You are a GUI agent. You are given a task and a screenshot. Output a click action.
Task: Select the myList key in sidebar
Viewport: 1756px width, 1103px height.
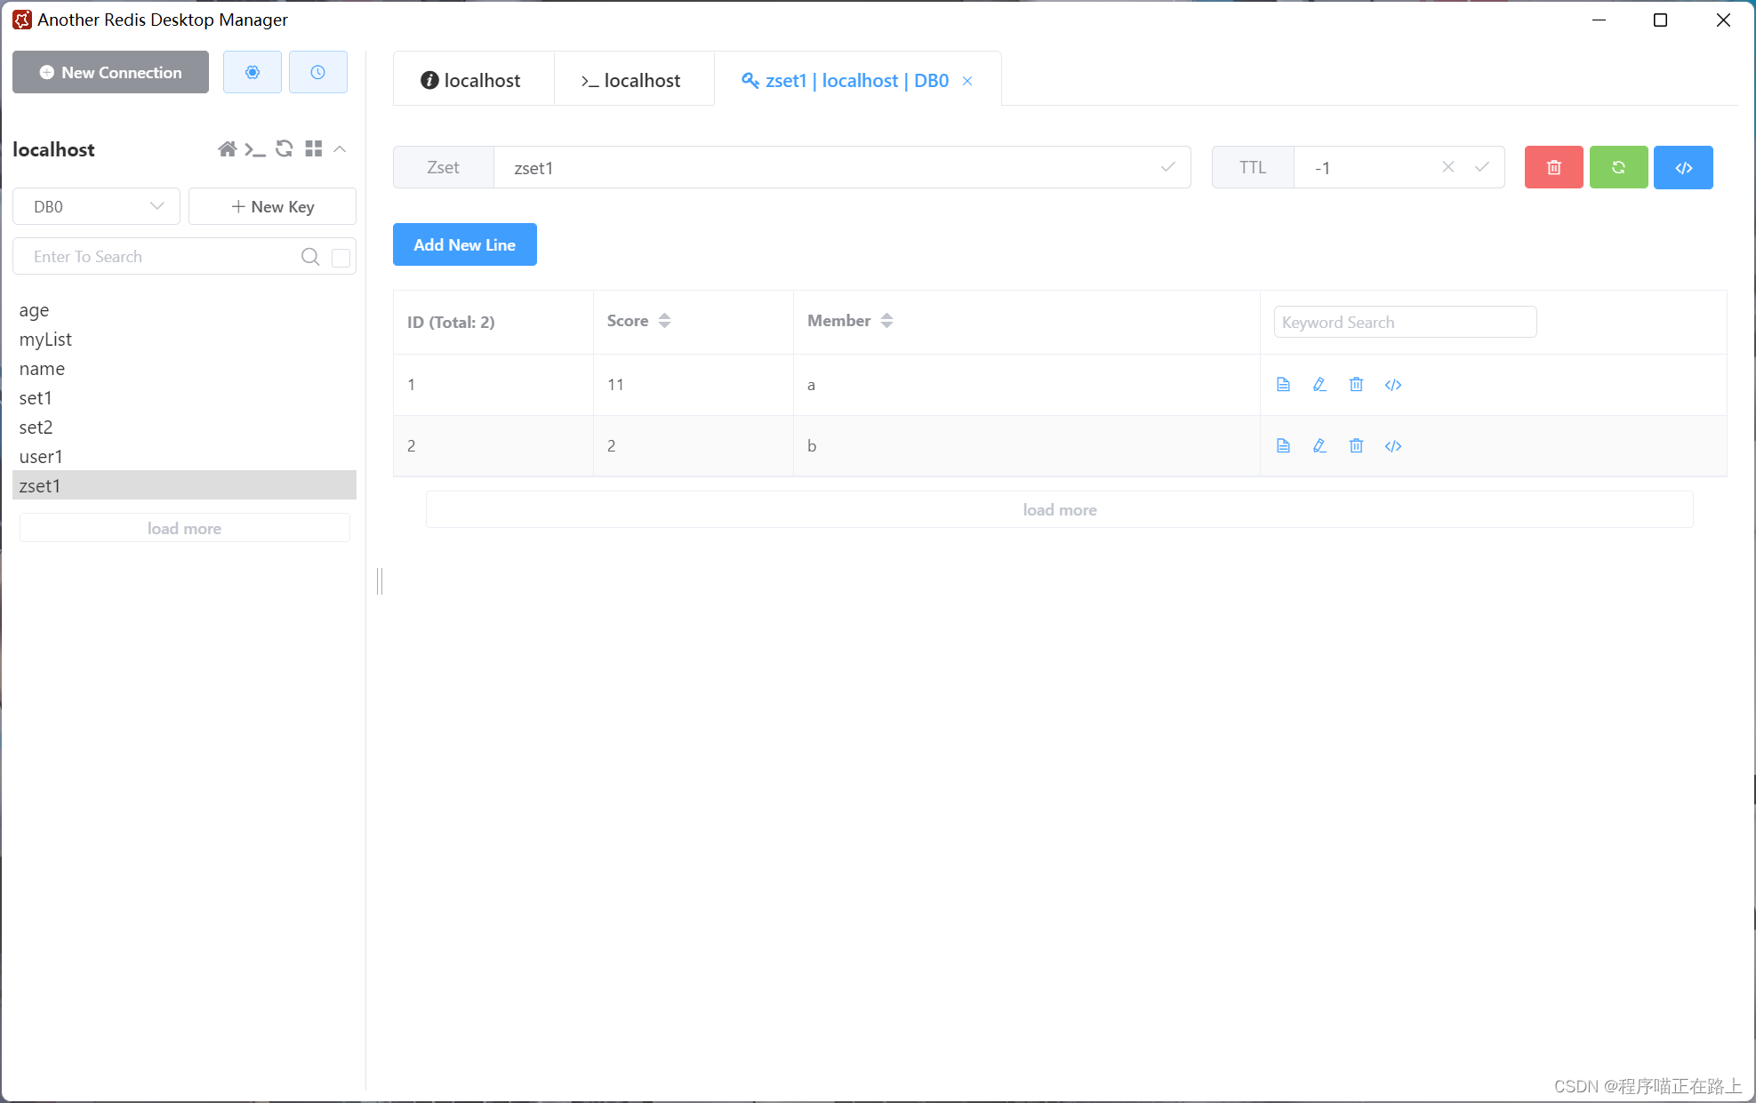point(45,340)
